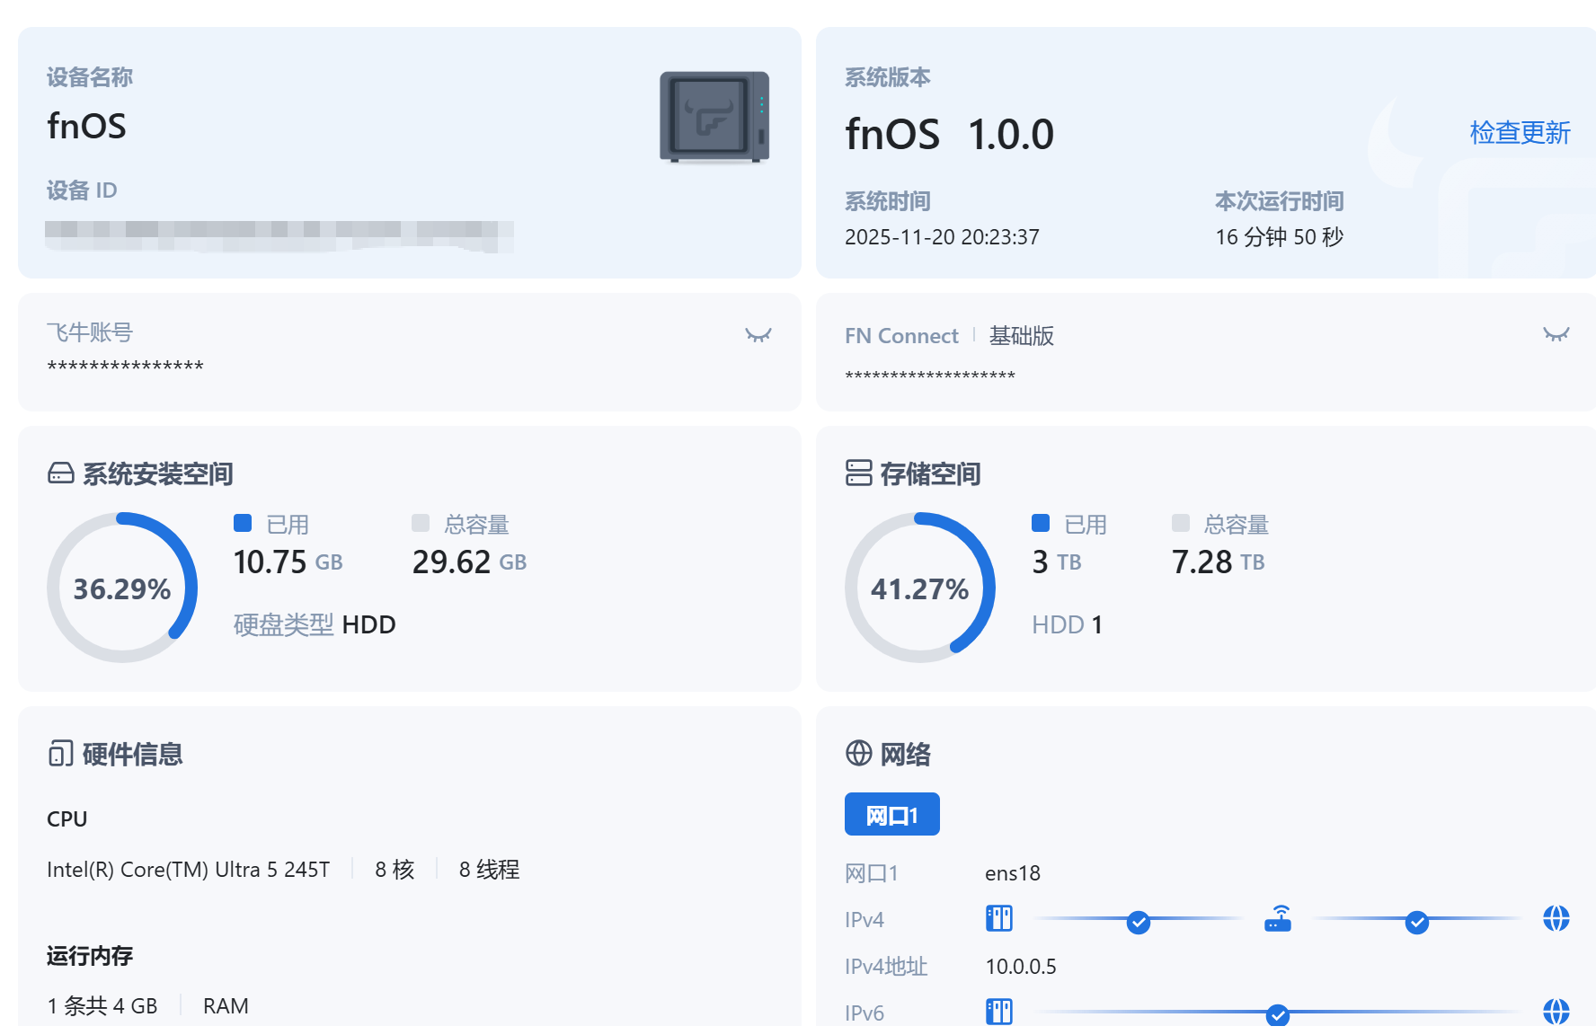This screenshot has width=1596, height=1035.
Task: Click the 36.29% system space usage ring
Action: 122,588
